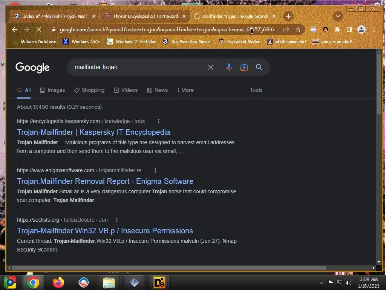
Task: Stop loading the current page
Action: (39, 30)
